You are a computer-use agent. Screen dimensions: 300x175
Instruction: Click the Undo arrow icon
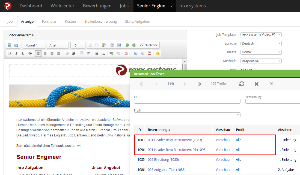click(127, 45)
